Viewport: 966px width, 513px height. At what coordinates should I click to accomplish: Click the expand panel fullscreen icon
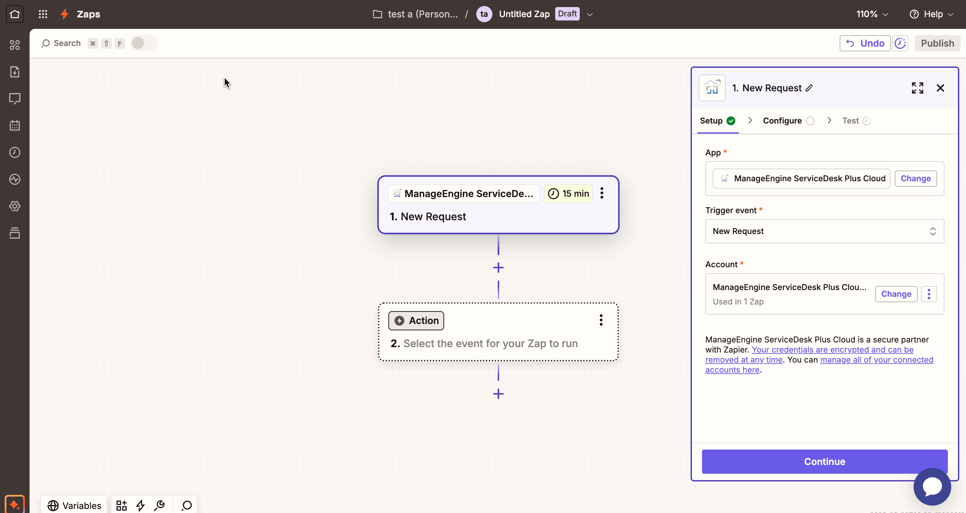[917, 88]
